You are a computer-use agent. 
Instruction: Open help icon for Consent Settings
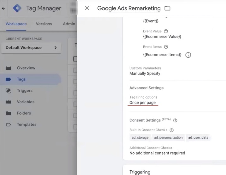coord(175,121)
